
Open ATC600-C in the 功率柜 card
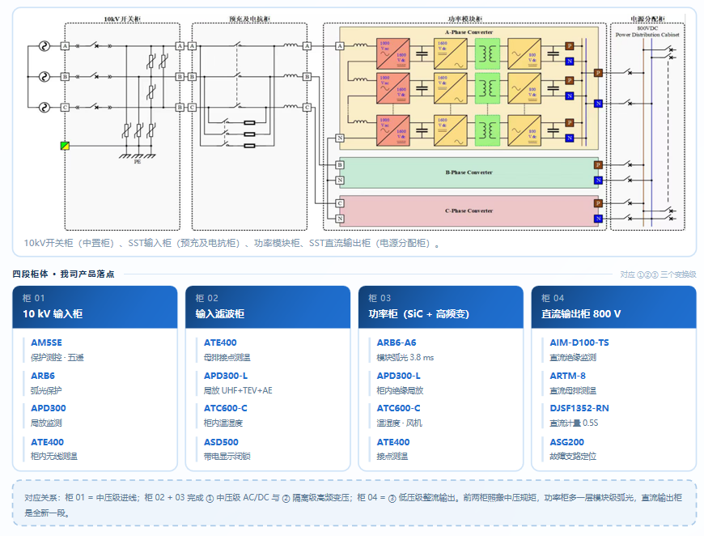[398, 408]
